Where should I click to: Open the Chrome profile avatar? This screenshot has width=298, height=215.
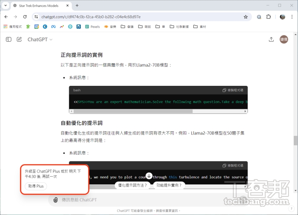[282, 17]
